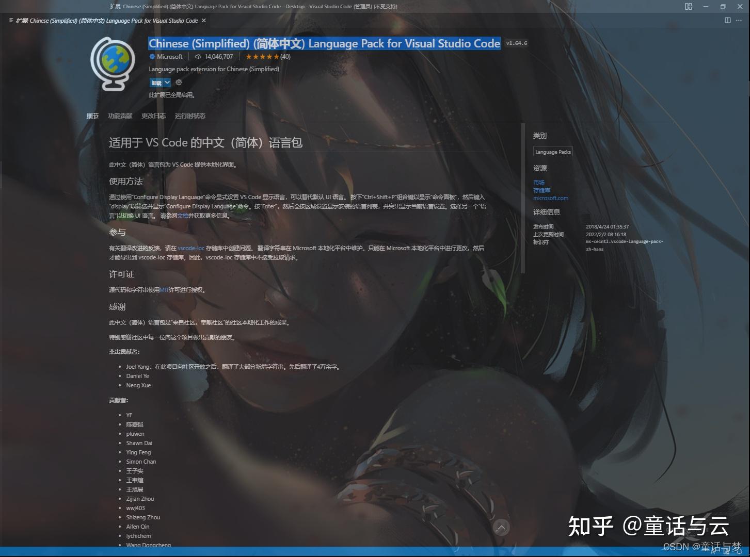Click the verified publisher badge beside Microsoft
The height and width of the screenshot is (557, 750).
(151, 57)
